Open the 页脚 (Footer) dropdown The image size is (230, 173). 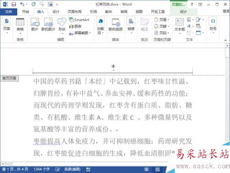[x=162, y=26]
